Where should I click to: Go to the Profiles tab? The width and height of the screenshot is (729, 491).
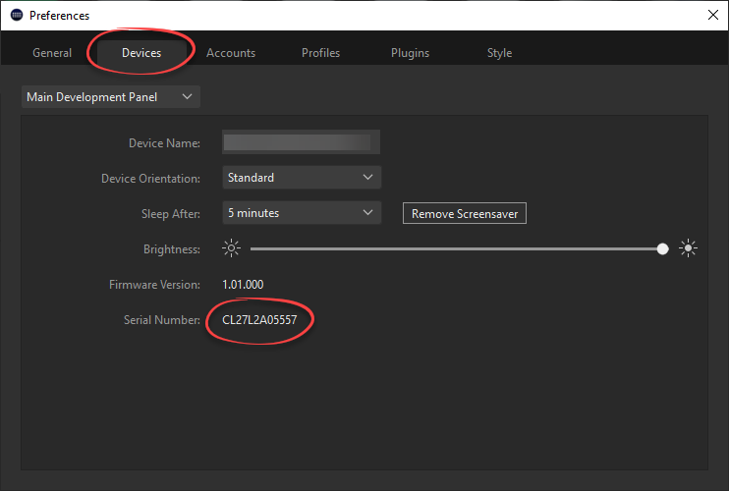321,53
